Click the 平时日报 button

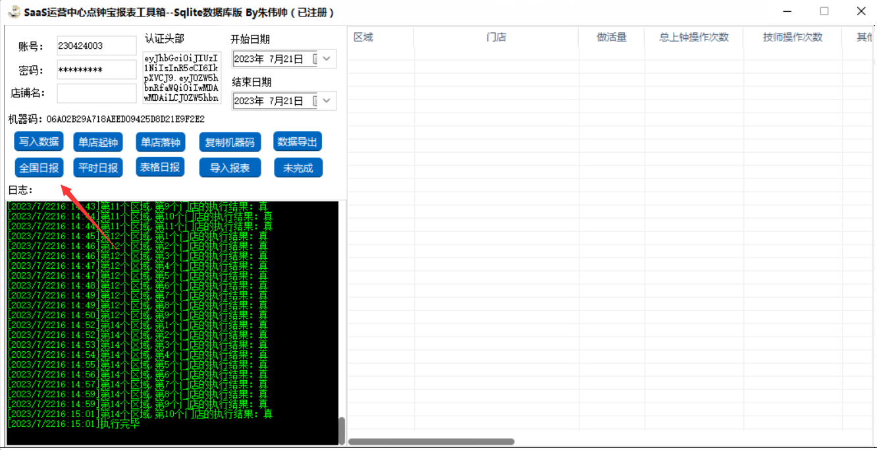click(x=98, y=168)
